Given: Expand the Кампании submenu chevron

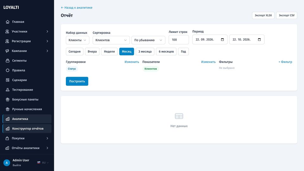Looking at the screenshot, I should coord(47,51).
